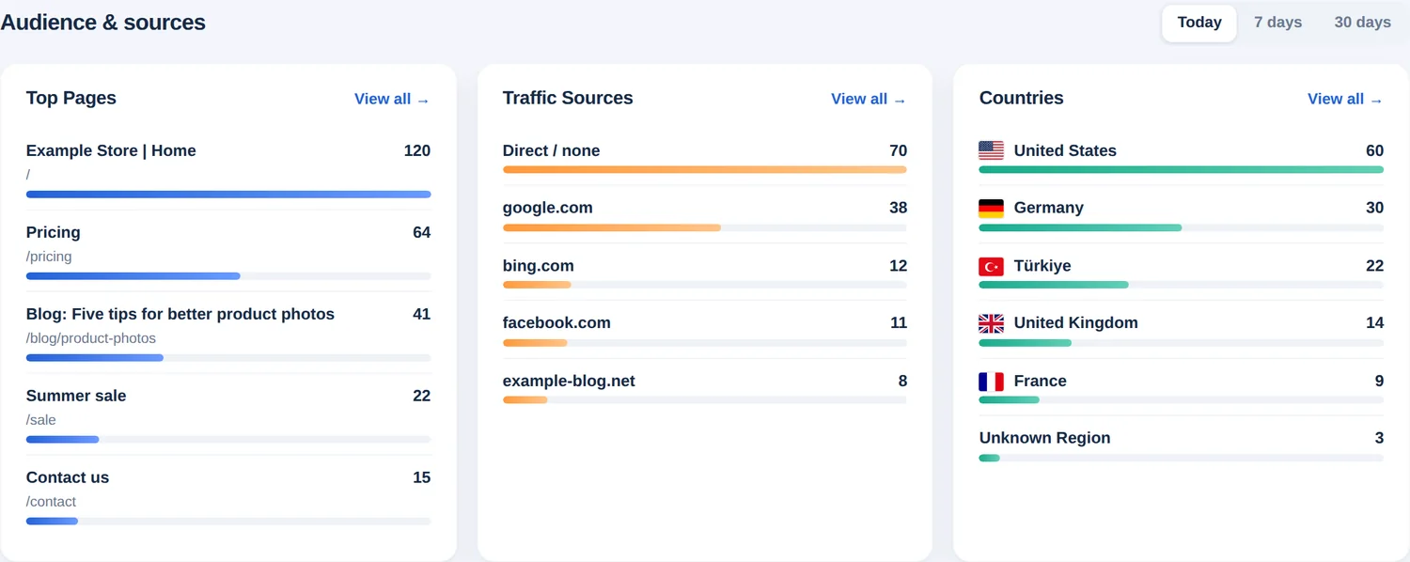Click the /blog/product-photos path
Screen dimensions: 1410x562
point(91,338)
